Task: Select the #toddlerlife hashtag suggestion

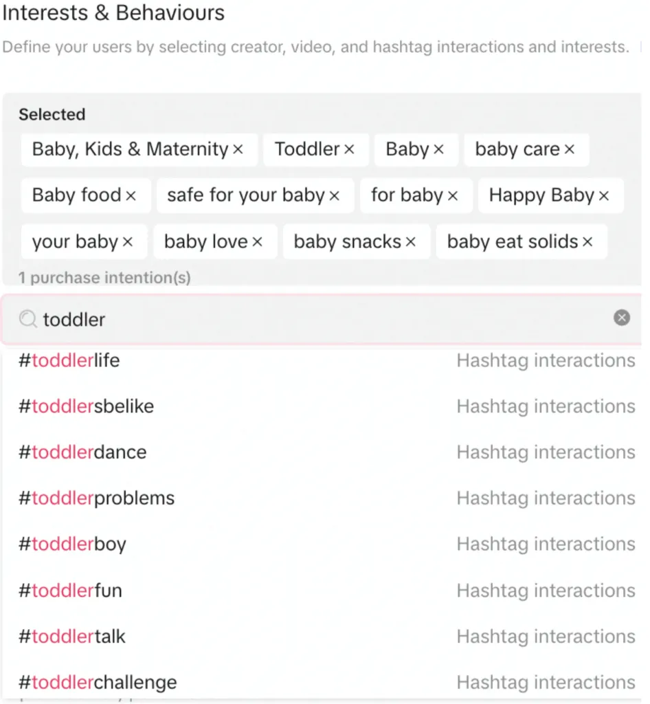Action: click(x=69, y=360)
